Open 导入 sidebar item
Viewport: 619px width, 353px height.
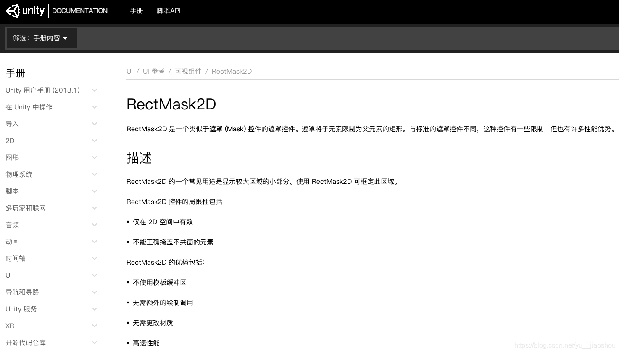pos(12,124)
